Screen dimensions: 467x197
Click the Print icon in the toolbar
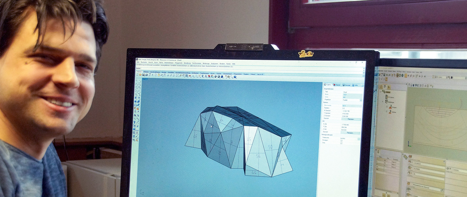tap(146, 75)
